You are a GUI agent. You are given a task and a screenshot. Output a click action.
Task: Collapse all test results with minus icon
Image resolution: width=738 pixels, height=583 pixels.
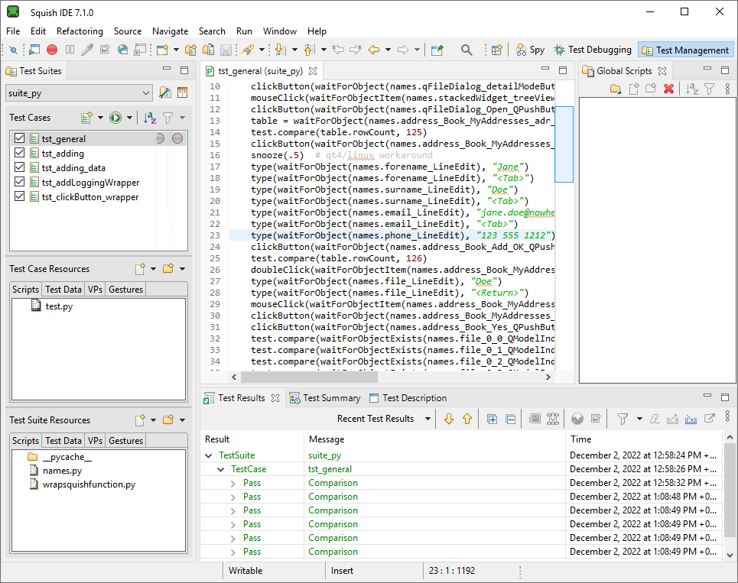(x=510, y=419)
